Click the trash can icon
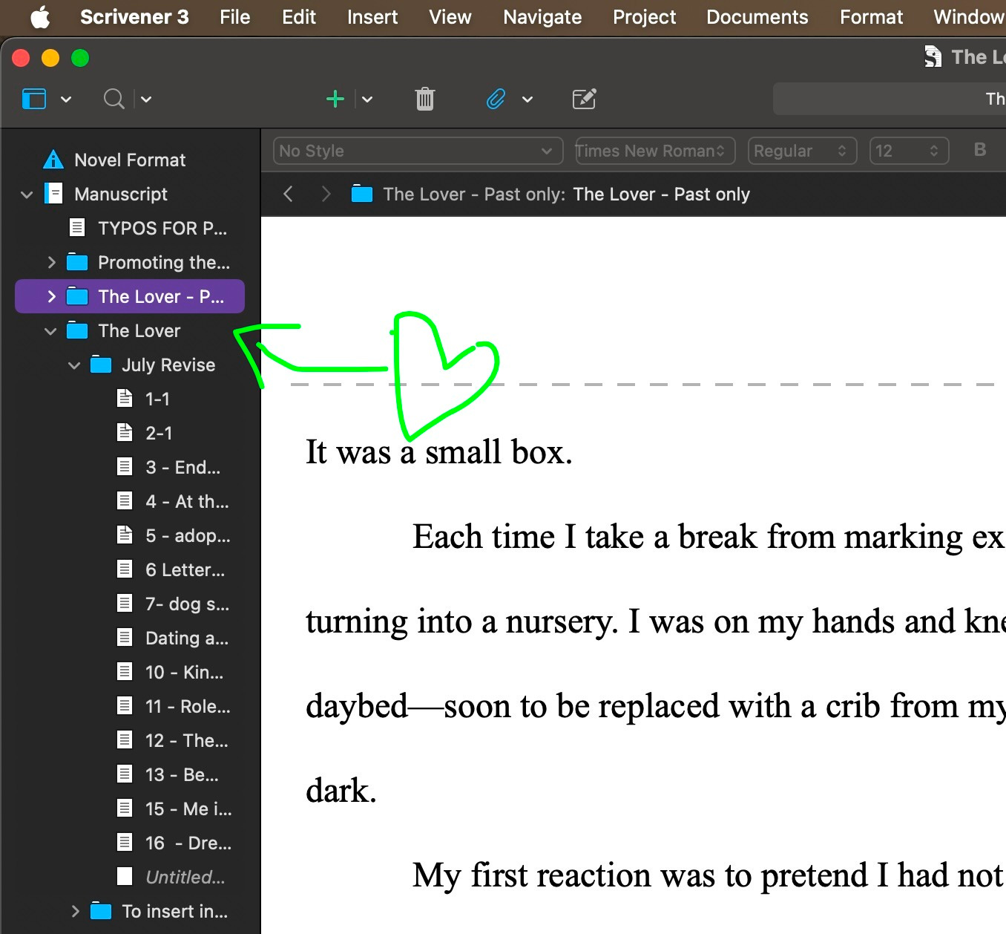Image resolution: width=1006 pixels, height=934 pixels. (x=424, y=98)
